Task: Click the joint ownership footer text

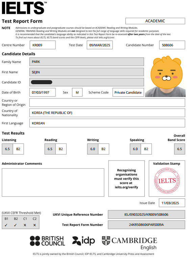Action: (x=93, y=254)
